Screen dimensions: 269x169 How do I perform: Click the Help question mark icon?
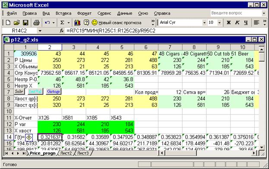coord(86,22)
